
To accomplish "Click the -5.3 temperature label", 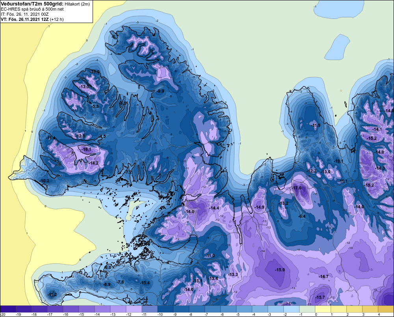I will (x=95, y=106).
